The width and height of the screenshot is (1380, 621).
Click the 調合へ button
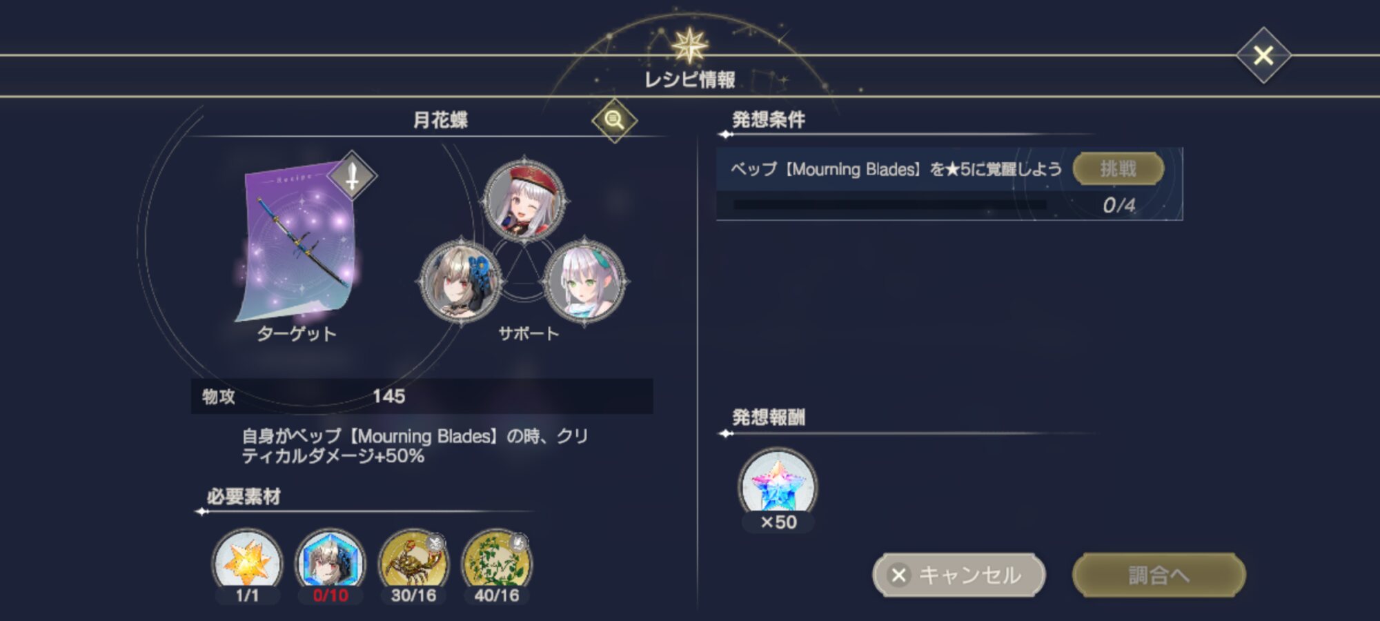coord(1159,575)
